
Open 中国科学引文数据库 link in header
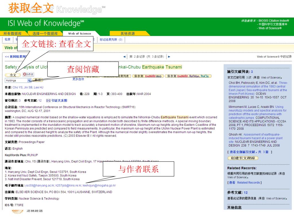click(273, 24)
